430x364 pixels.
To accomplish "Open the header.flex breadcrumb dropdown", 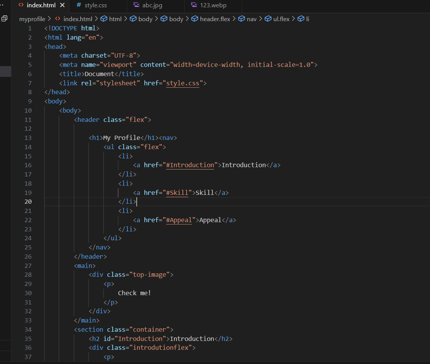I will tap(215, 19).
